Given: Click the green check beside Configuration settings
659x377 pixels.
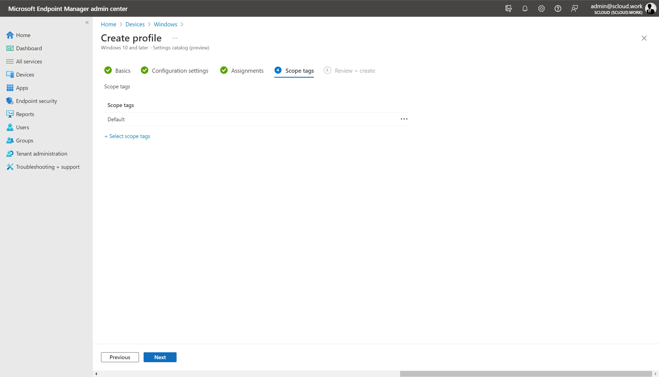Looking at the screenshot, I should (144, 71).
